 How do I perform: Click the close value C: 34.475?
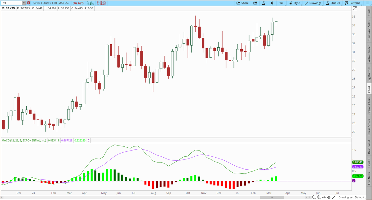[77, 8]
